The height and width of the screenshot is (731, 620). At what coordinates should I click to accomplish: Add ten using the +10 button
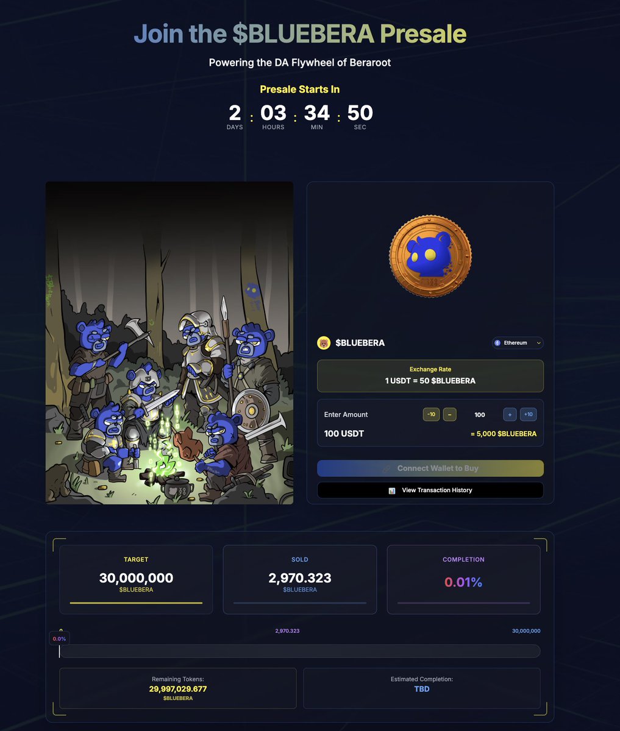point(529,414)
